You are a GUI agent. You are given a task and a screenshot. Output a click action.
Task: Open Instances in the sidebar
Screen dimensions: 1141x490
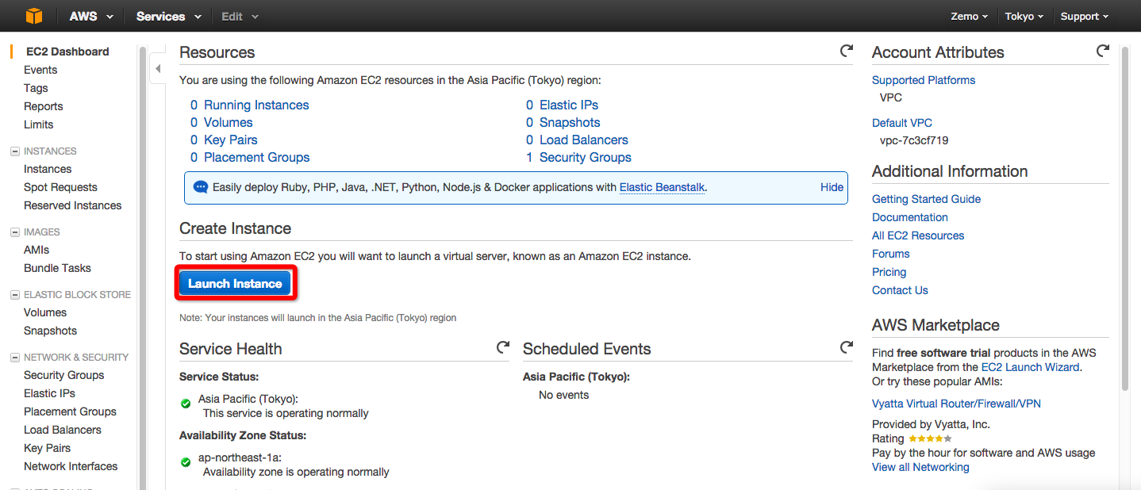coord(48,169)
